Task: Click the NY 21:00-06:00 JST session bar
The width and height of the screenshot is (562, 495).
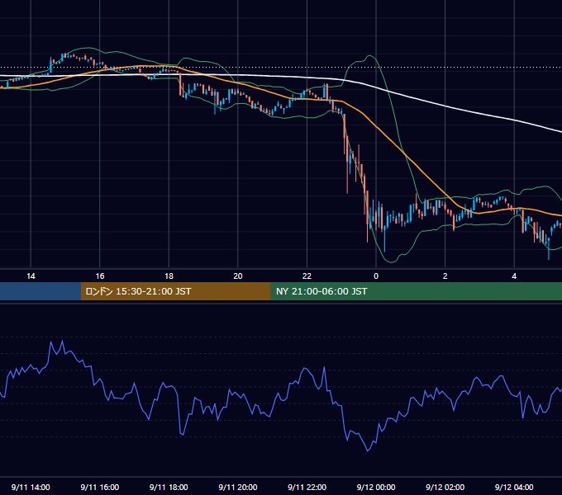Action: (416, 291)
